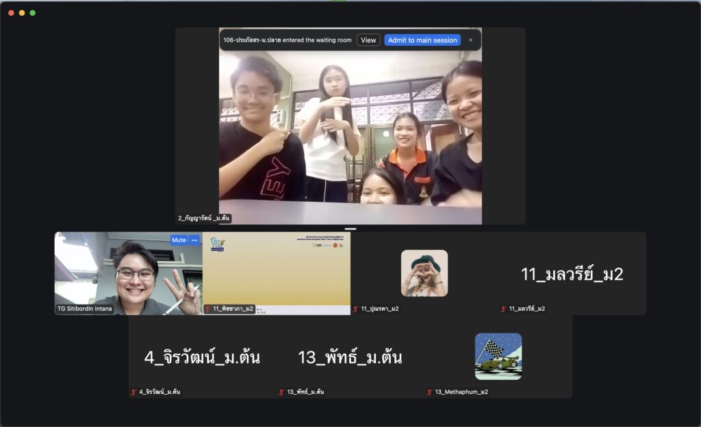Click Admit to main session button
This screenshot has height=427, width=701.
tap(422, 40)
